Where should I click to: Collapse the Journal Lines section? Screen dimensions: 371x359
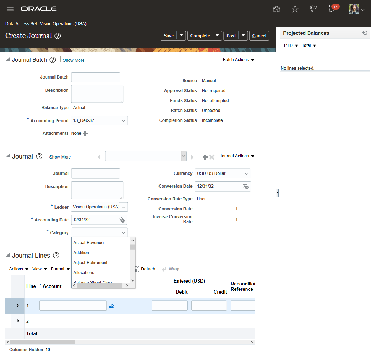7,255
